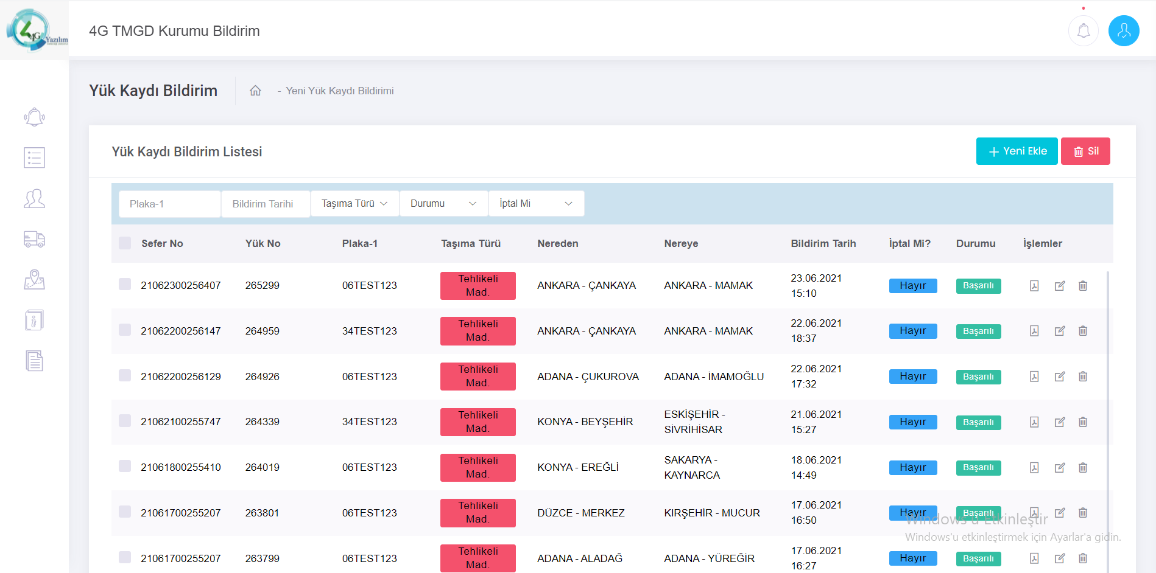Click the DÜZCE - MERKEZ origin cell

tap(581, 513)
